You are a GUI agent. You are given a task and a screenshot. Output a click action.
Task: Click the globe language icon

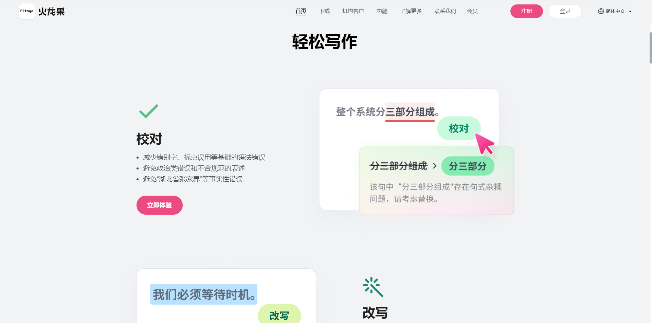click(600, 11)
